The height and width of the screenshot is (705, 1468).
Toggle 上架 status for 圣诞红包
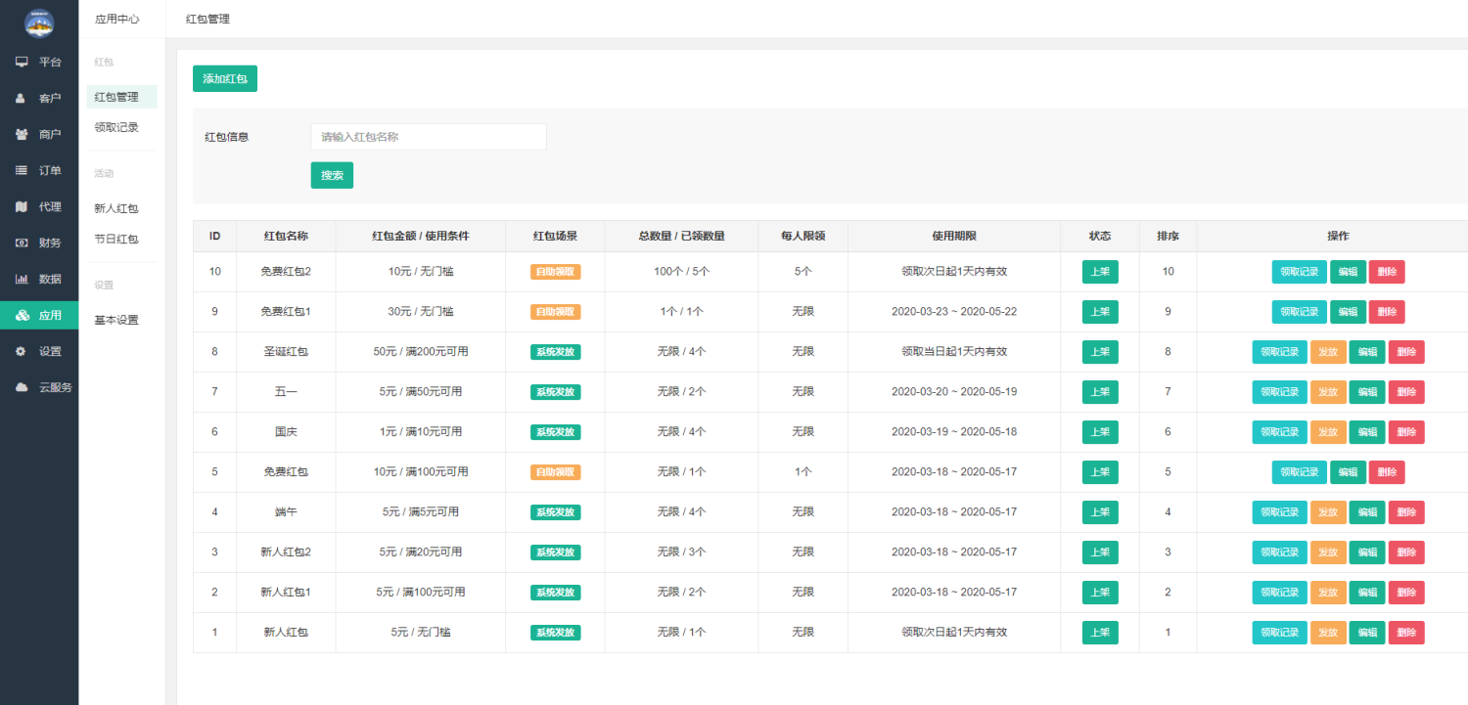click(1100, 352)
